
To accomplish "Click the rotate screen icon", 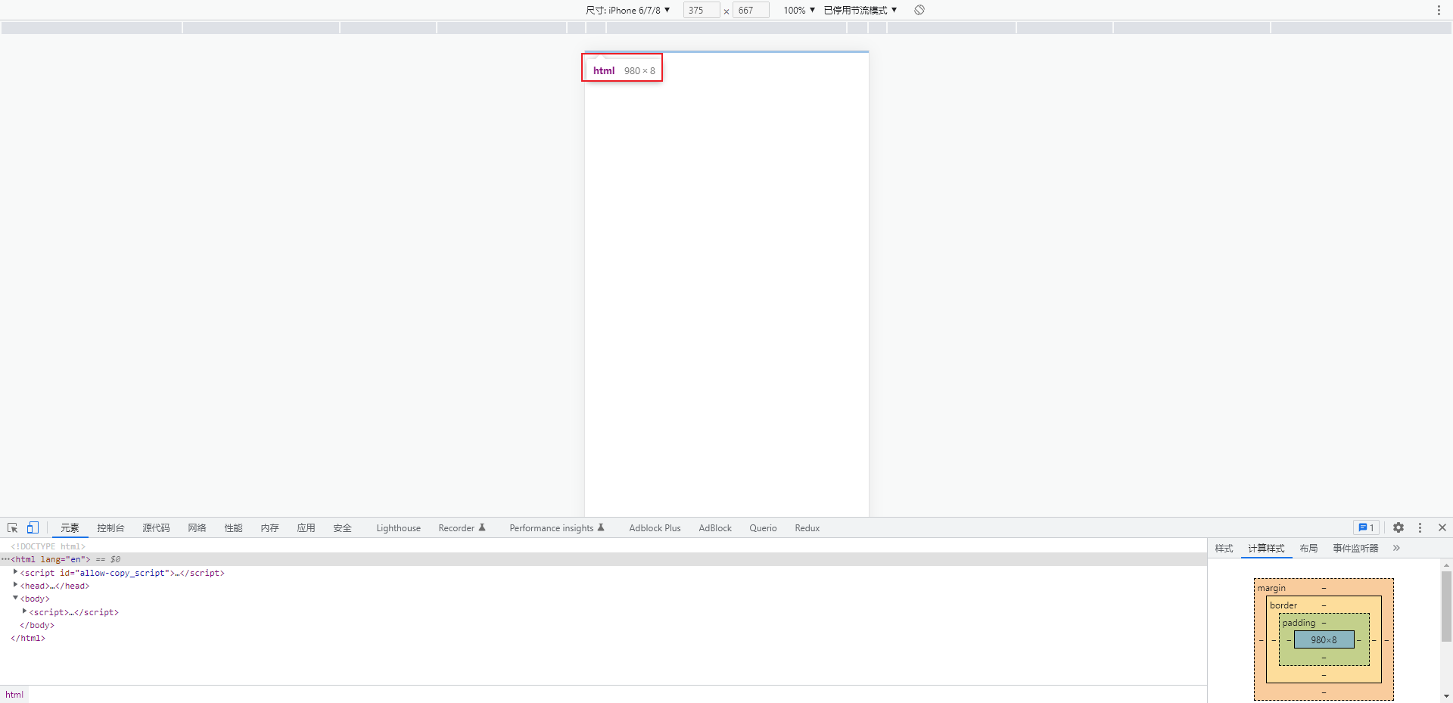I will click(919, 10).
